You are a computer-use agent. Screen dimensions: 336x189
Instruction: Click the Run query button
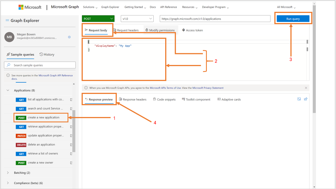click(293, 19)
